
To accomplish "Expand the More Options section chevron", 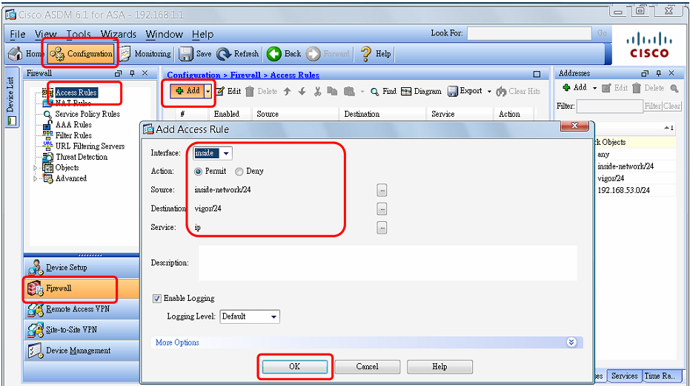I will pos(571,342).
